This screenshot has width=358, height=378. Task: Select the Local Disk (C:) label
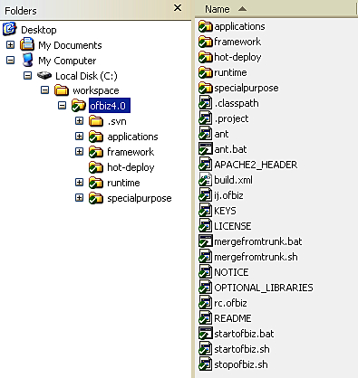coord(86,76)
